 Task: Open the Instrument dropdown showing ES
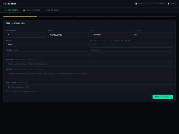point(152,35)
